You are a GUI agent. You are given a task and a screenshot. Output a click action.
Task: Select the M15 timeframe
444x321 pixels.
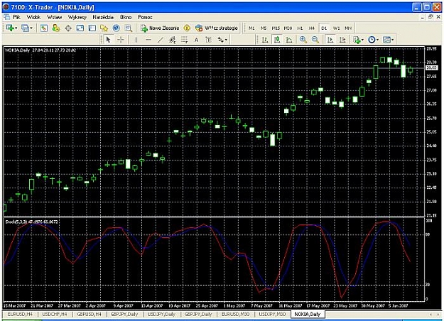click(276, 28)
